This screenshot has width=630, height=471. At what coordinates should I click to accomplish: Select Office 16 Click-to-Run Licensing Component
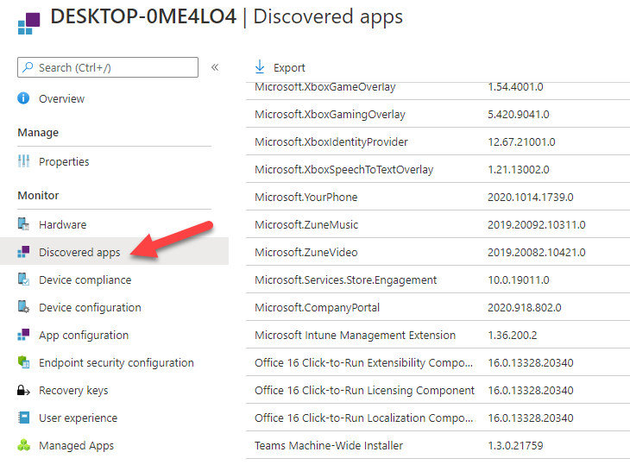(x=438, y=390)
